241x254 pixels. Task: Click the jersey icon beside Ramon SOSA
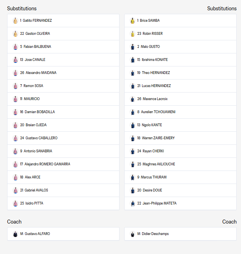pos(15,86)
